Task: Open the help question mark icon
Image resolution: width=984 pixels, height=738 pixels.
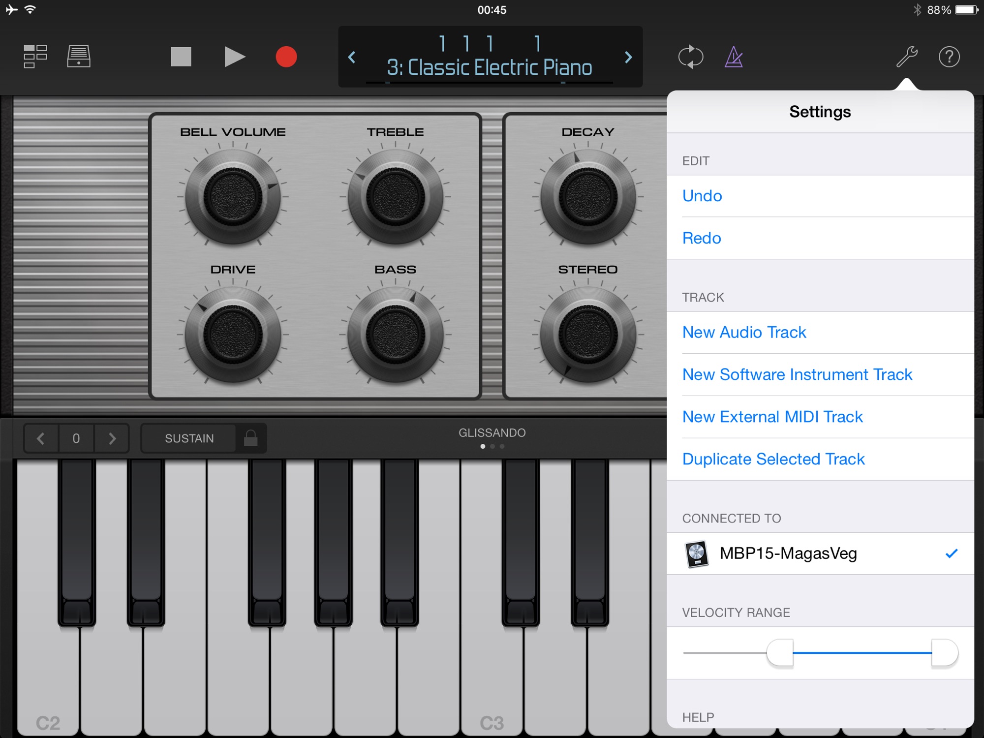Action: 949,57
